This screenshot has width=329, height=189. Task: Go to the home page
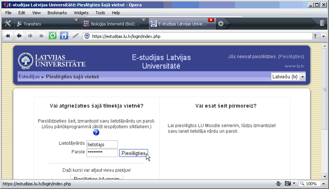pyautogui.click(x=64, y=36)
